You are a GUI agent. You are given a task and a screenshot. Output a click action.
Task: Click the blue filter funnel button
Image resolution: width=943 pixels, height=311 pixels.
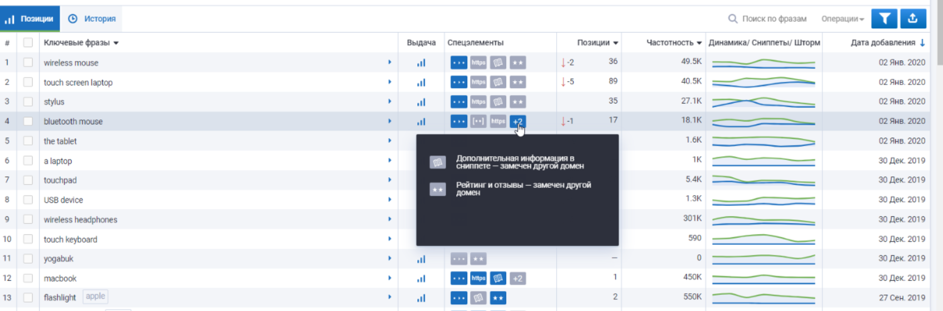click(x=884, y=19)
